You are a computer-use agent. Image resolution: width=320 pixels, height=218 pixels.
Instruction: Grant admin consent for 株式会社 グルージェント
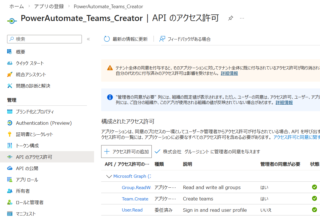coord(207,152)
